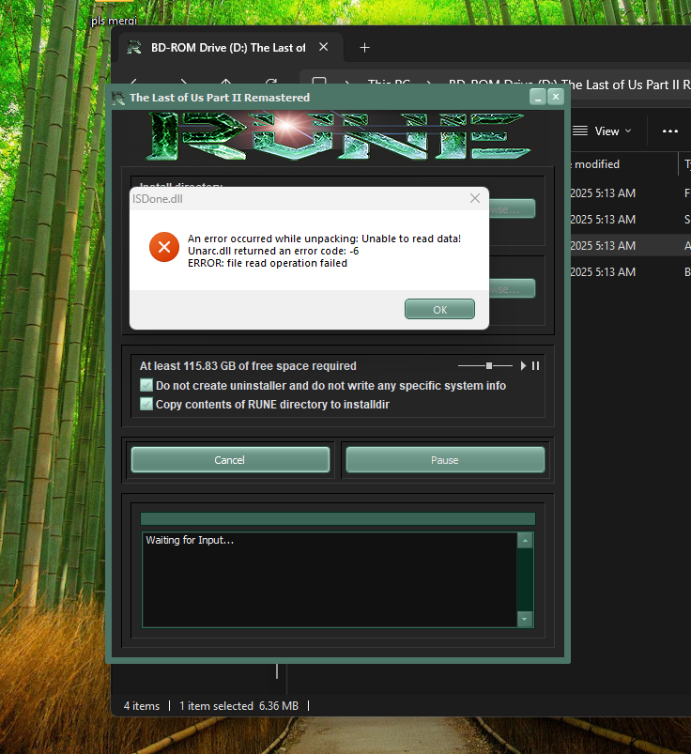Click the RUNE logo banner
Viewport: 691px width, 754px height.
click(338, 136)
